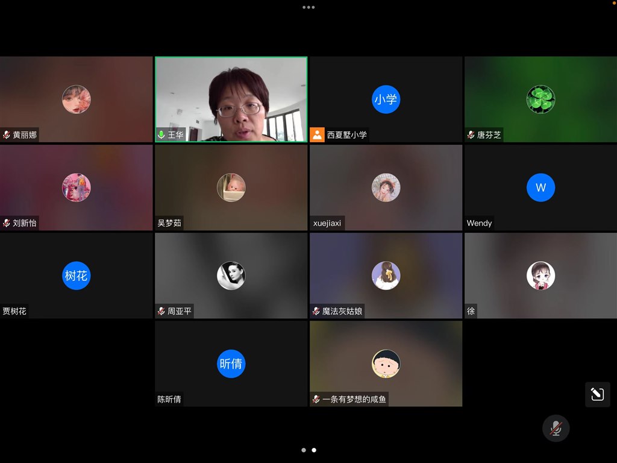Click 徐's anime girl avatar icon

[x=540, y=276]
